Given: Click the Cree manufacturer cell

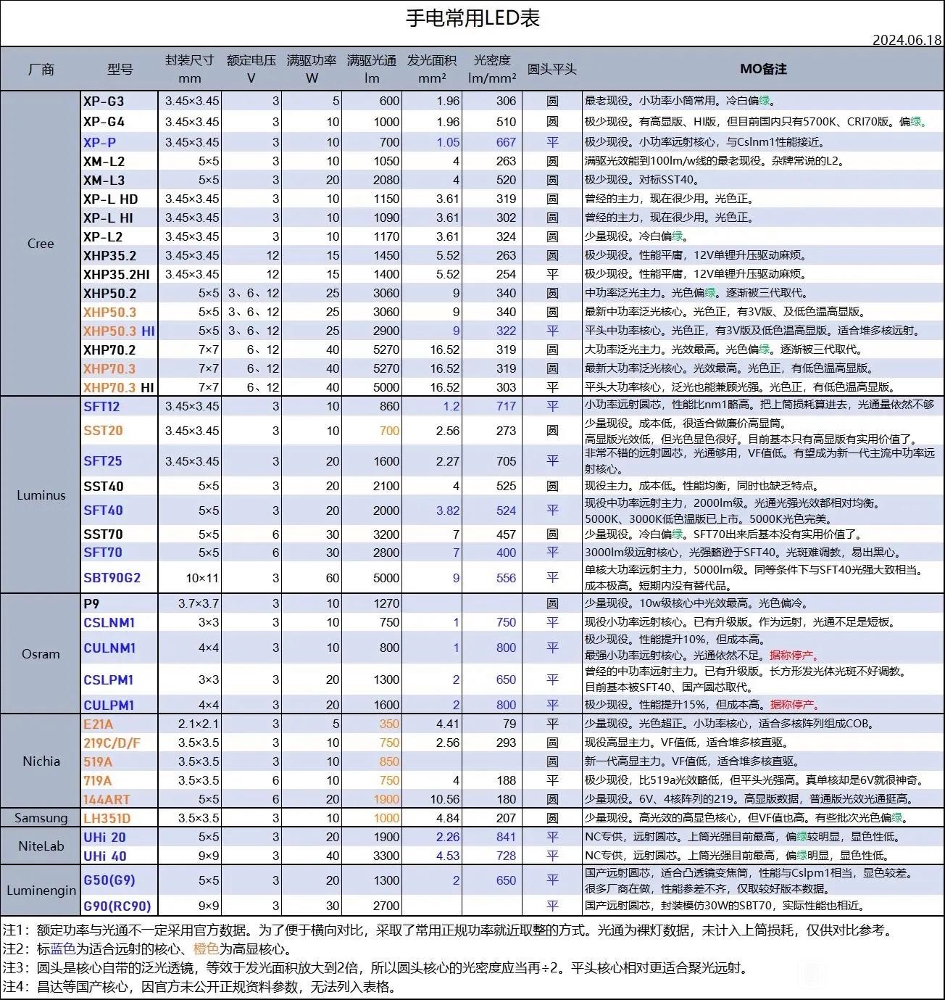Looking at the screenshot, I should tap(41, 244).
